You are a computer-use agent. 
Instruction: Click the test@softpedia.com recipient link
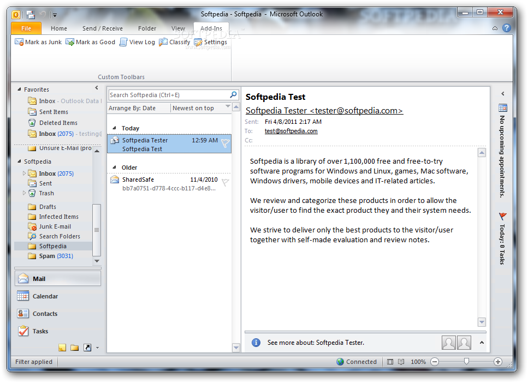291,131
